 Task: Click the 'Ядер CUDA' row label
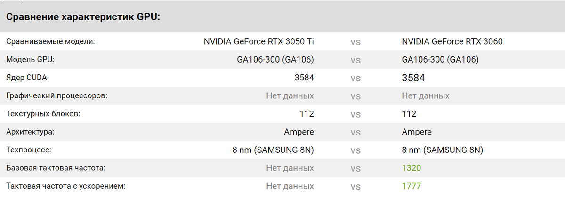tap(27, 78)
